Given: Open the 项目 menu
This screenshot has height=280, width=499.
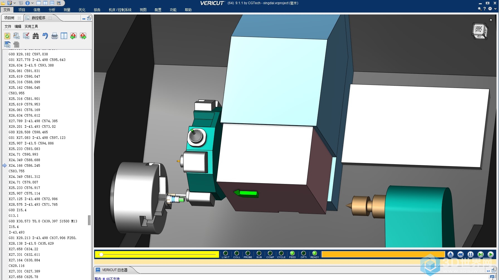Looking at the screenshot, I should [22, 10].
